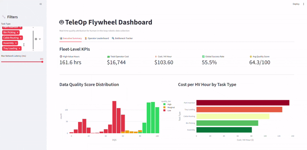Click the wrench icon beside Filters
The height and width of the screenshot is (150, 307).
coord(4,17)
